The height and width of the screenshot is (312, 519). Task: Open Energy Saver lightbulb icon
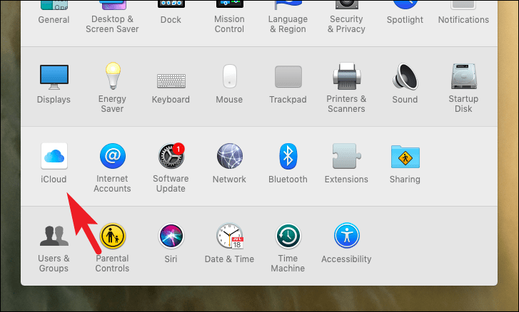(x=113, y=76)
